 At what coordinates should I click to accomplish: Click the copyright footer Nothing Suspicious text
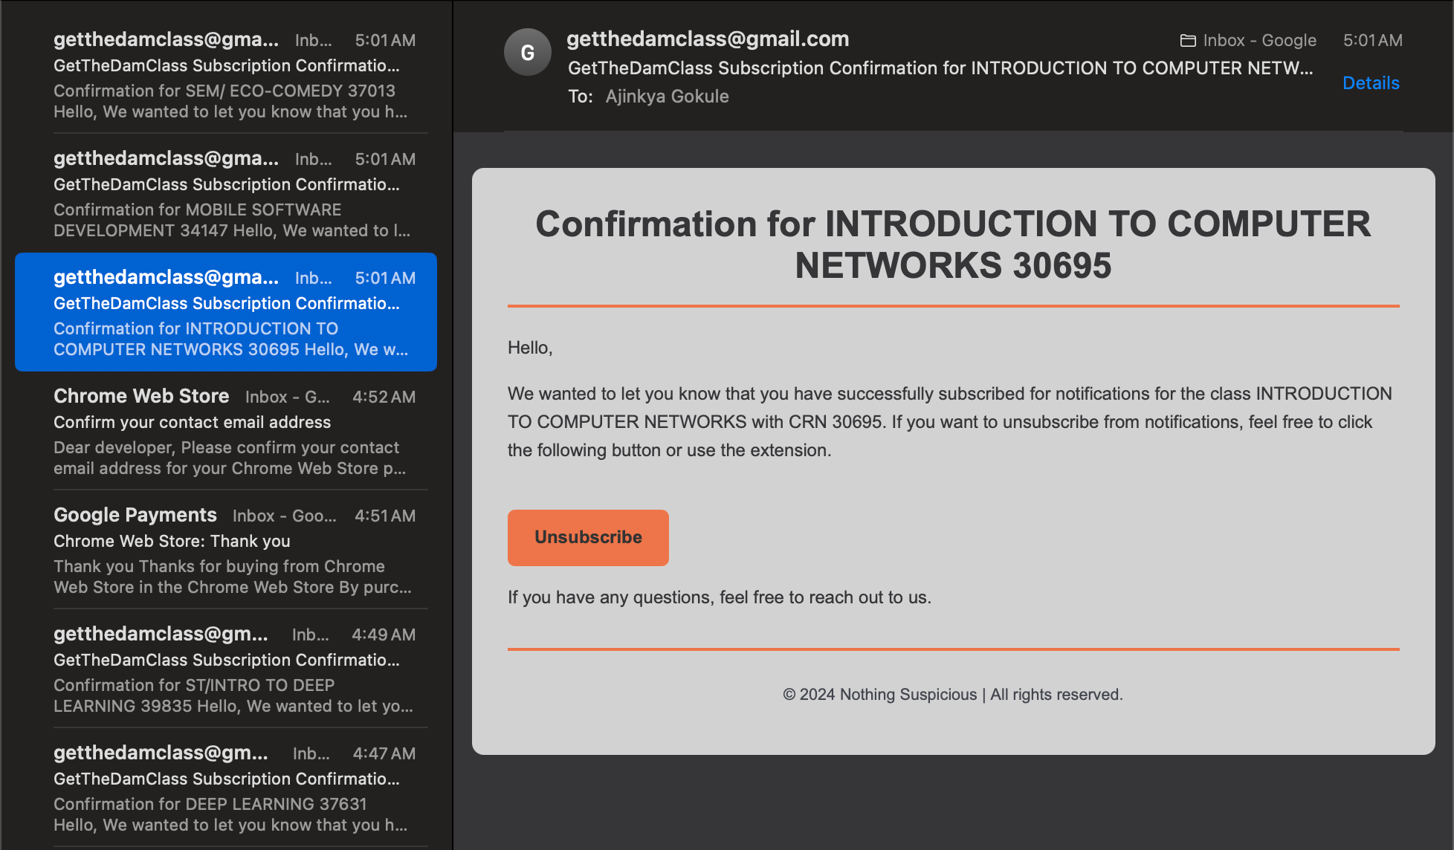tap(952, 694)
